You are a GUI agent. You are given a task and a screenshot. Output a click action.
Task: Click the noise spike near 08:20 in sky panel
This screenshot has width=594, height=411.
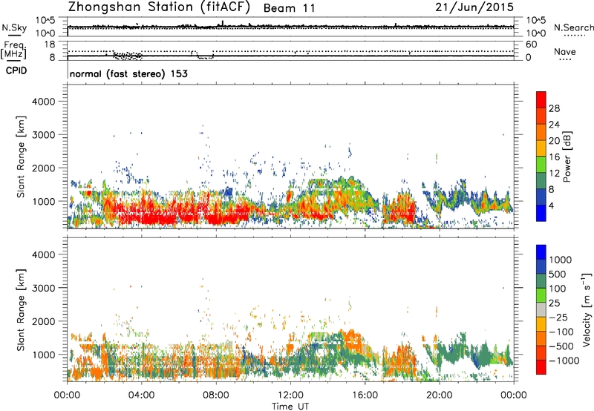[222, 24]
